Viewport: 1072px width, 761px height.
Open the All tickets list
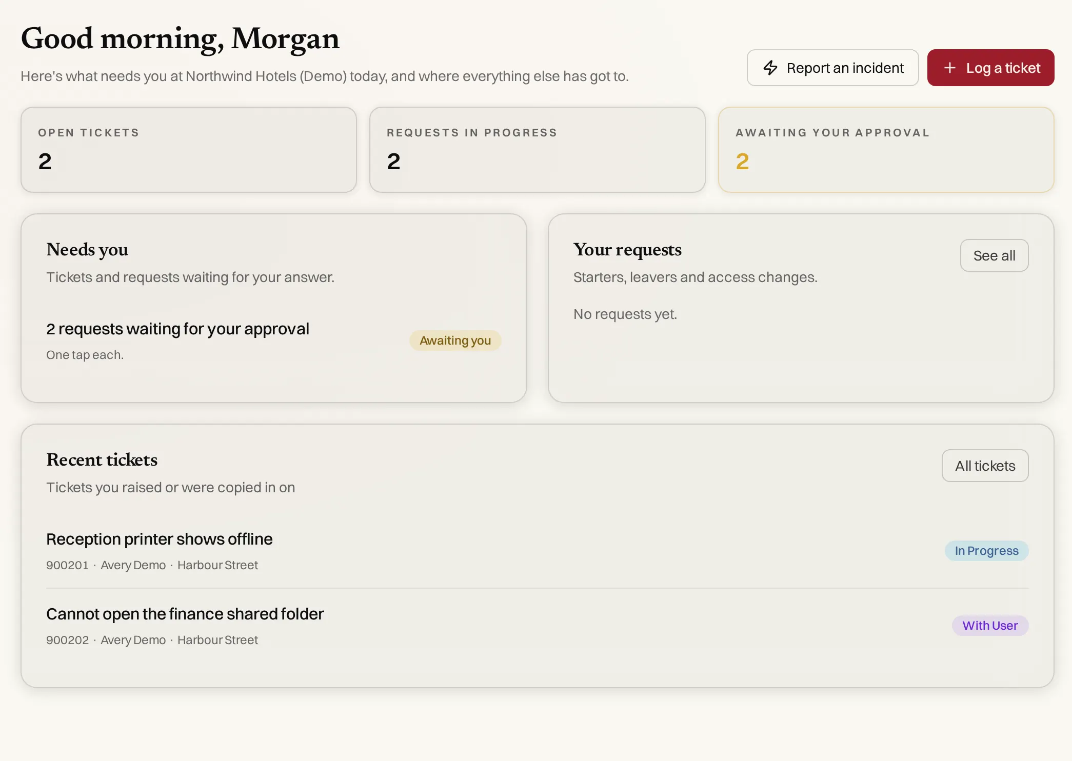(985, 466)
